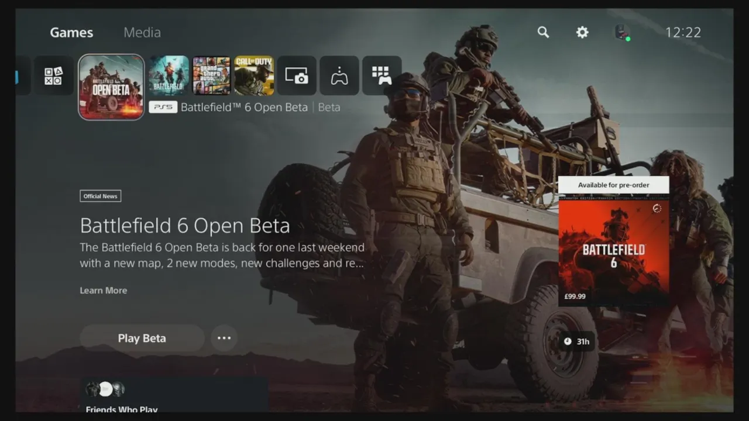The image size is (749, 421).
Task: Switch to the Games tab
Action: pyautogui.click(x=71, y=33)
